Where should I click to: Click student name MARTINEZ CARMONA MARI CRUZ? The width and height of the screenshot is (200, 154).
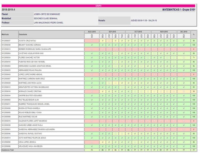pyautogui.click(x=32, y=79)
